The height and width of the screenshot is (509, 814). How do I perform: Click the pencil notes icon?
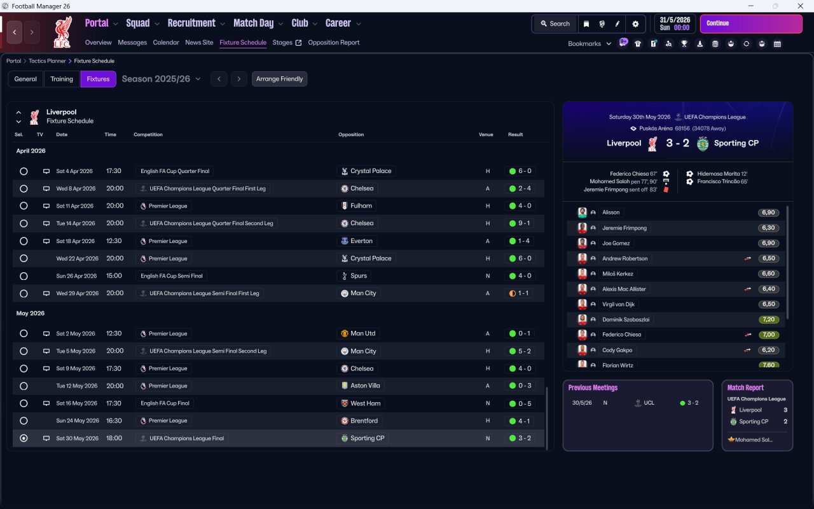[x=617, y=24]
